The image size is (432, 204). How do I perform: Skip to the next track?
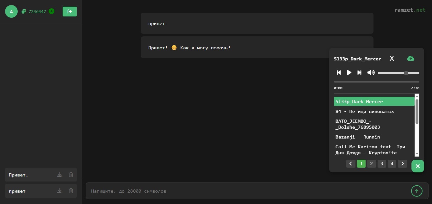click(x=359, y=72)
